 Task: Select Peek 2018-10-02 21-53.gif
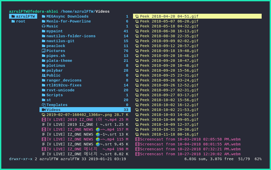(x=197, y=110)
